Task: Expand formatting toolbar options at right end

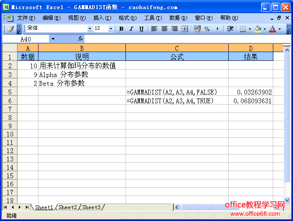Action: [x=289, y=29]
